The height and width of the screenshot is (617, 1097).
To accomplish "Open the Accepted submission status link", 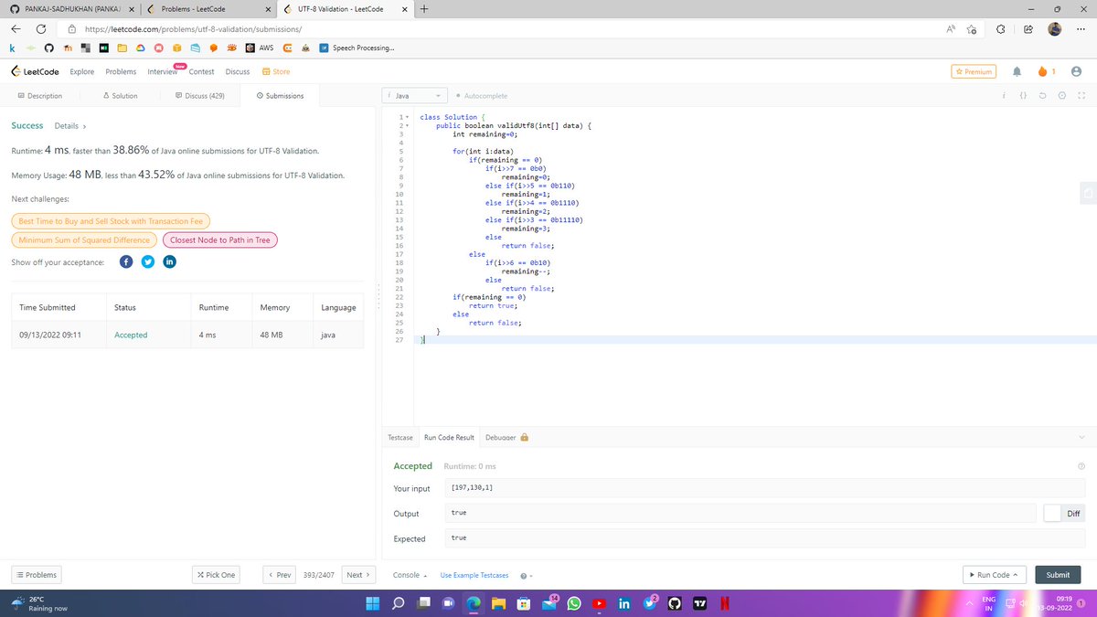I will 131,335.
